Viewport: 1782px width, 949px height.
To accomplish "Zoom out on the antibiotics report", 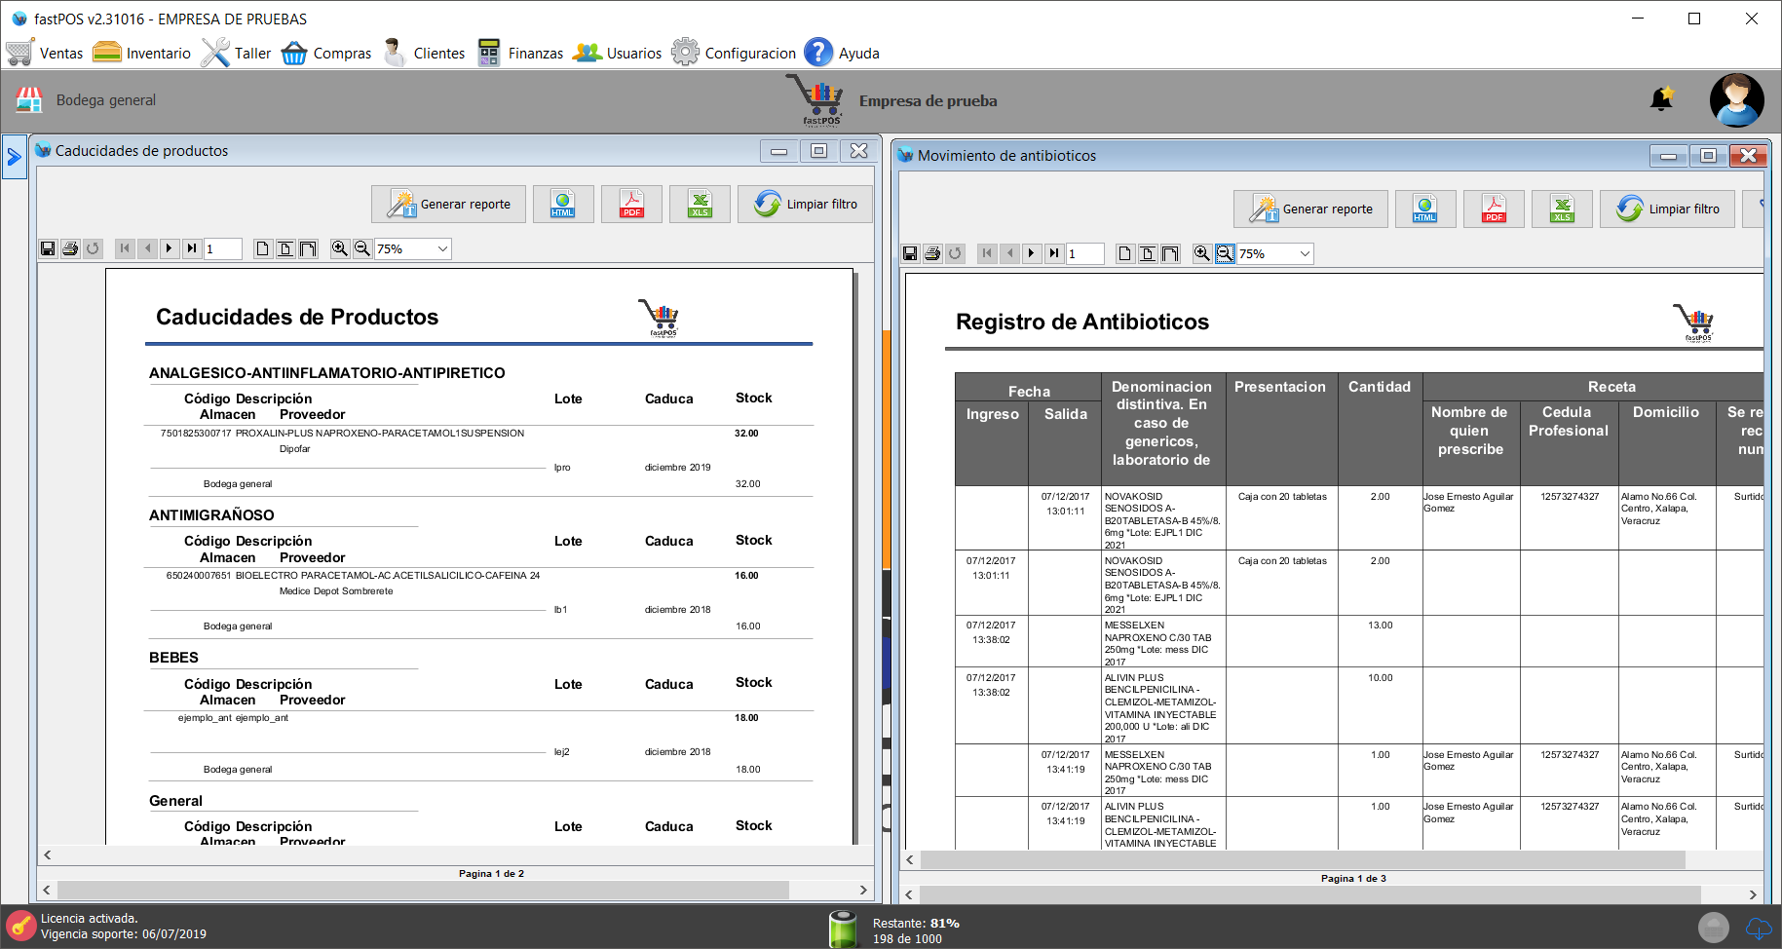I will [x=1225, y=253].
